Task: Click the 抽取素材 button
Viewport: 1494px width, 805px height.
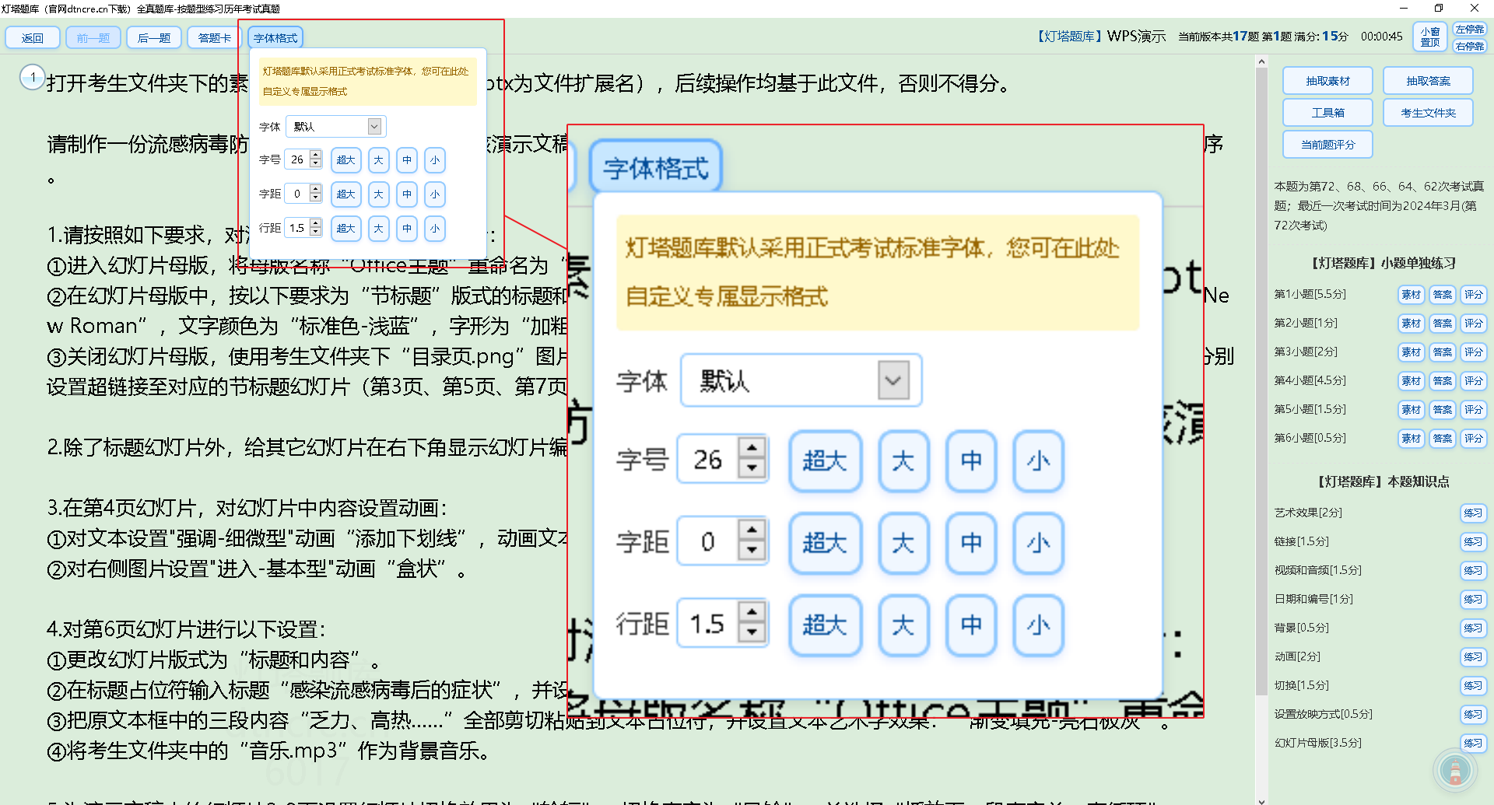Action: [1327, 81]
